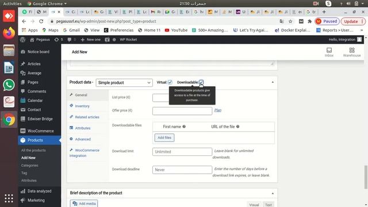The image size is (368, 207).
Task: Click the page vertical scrollbar thumb
Action: pos(366,177)
